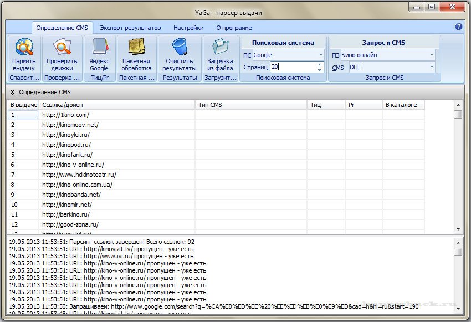This screenshot has width=471, height=322.
Task: Click log line about http://www.ivi.ru/ пропущен
Action: [101, 256]
